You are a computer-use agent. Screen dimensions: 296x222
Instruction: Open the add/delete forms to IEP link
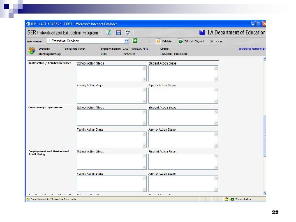coord(252,49)
